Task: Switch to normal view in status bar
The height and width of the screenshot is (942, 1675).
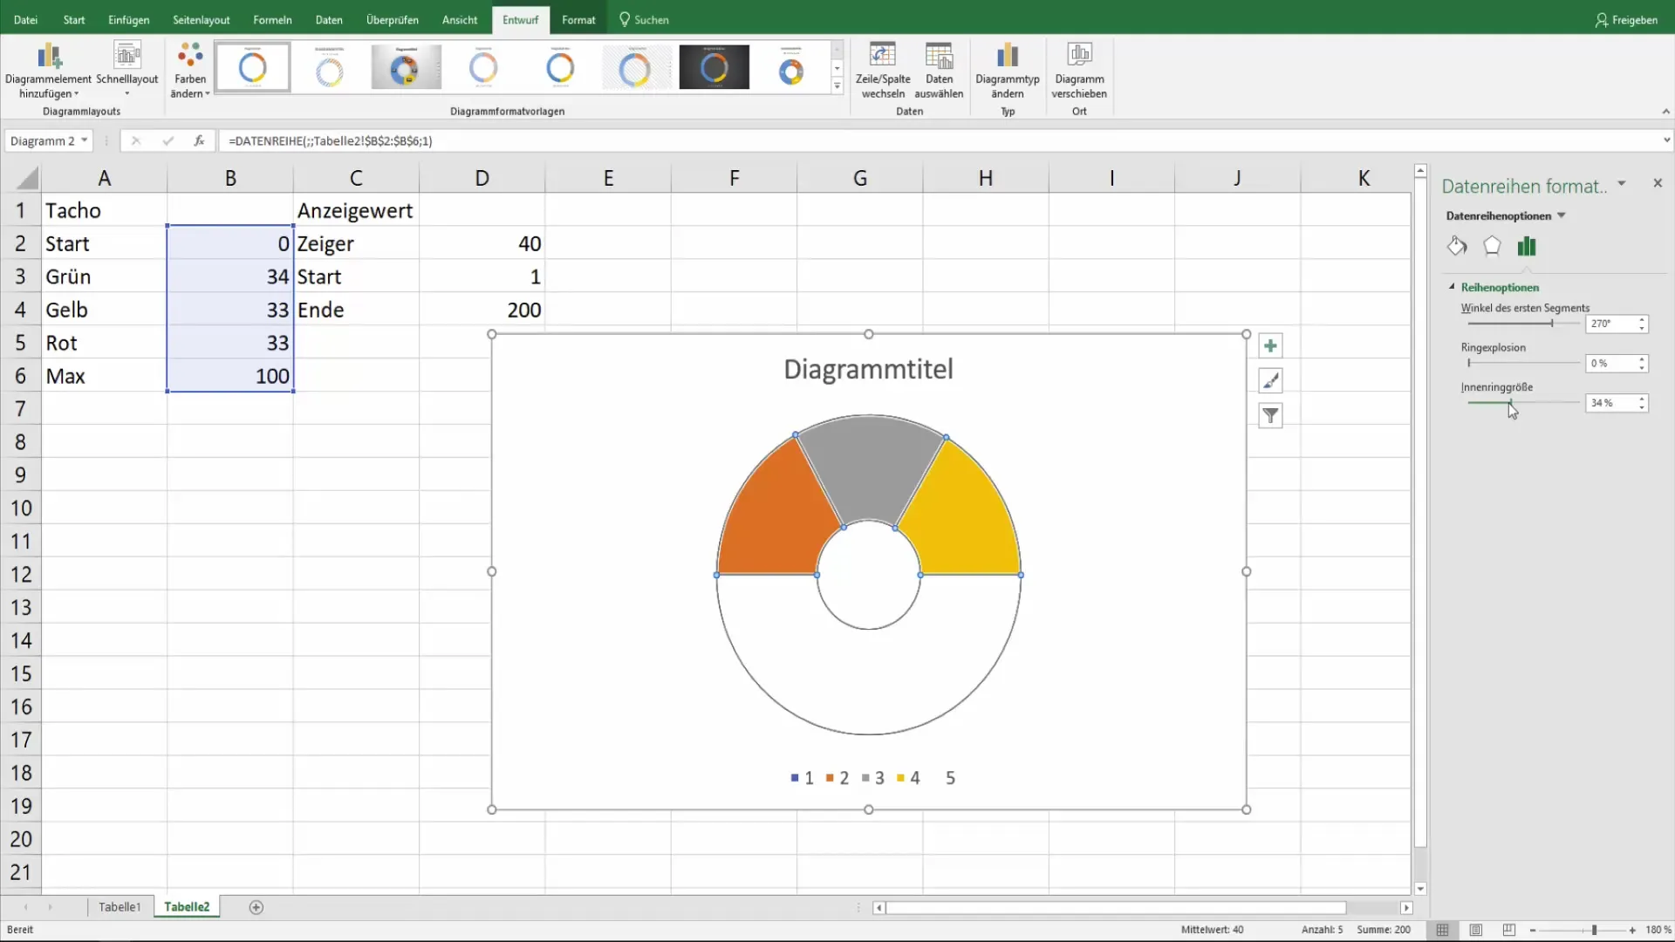Action: 1443,930
